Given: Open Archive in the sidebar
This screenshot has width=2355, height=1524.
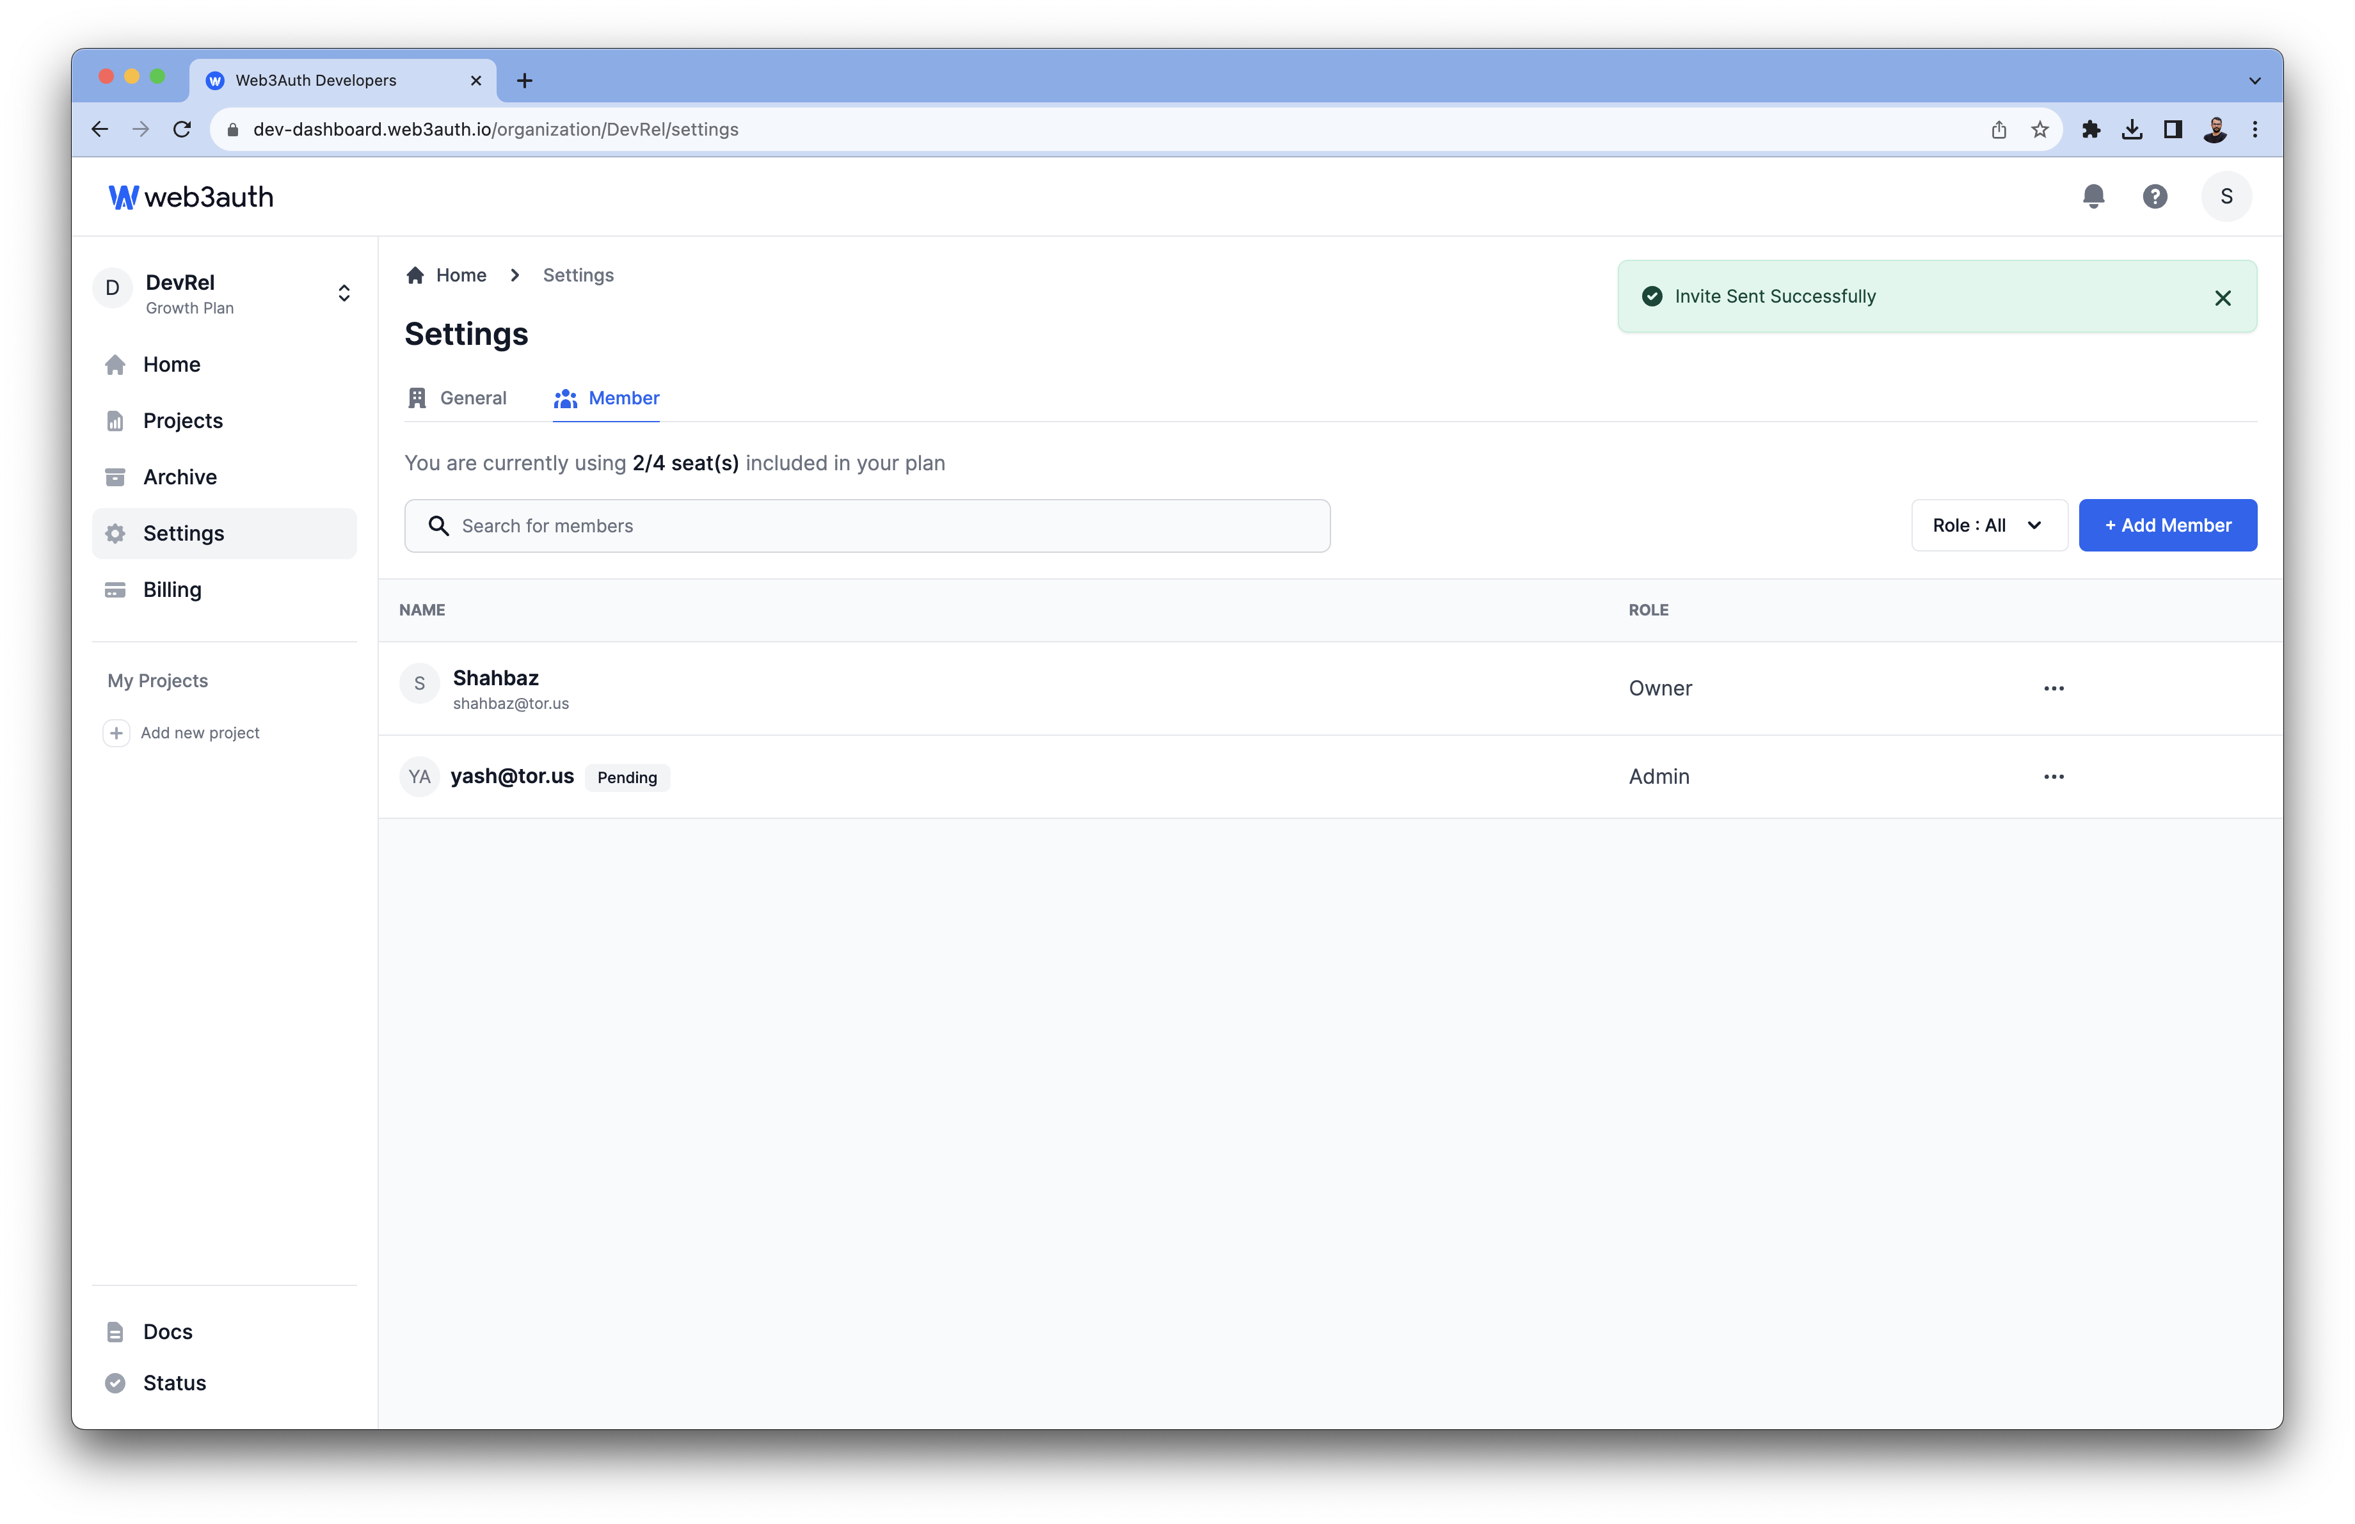Looking at the screenshot, I should click(223, 477).
